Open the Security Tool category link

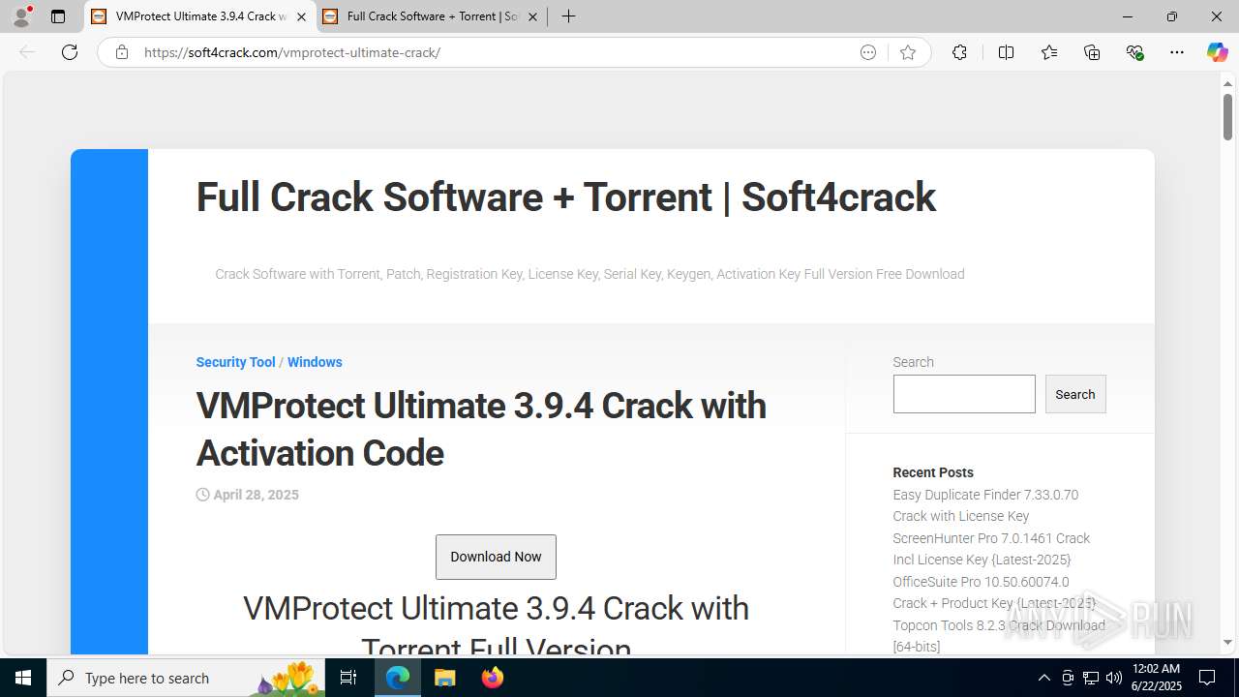click(x=235, y=362)
